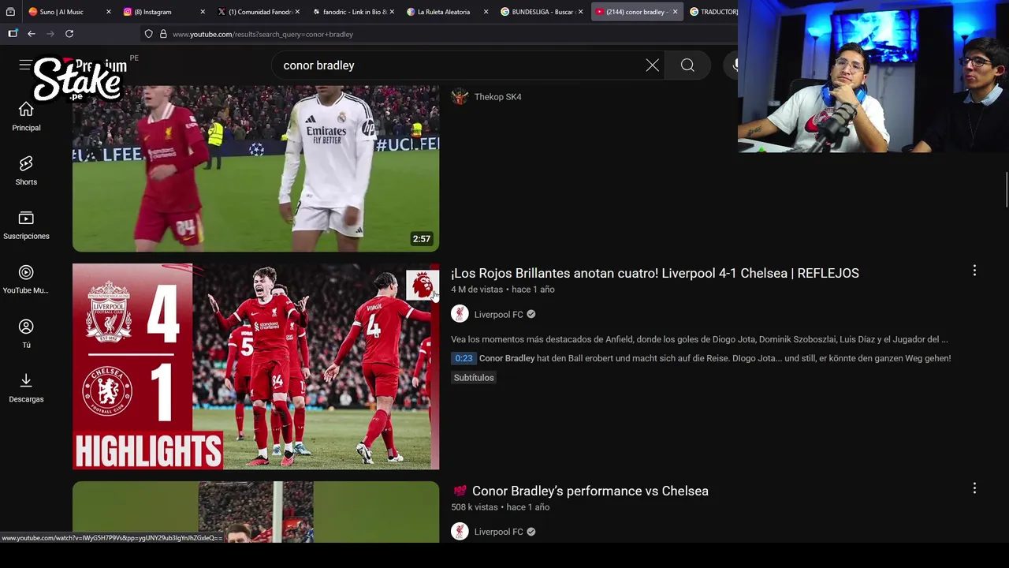The image size is (1009, 568).
Task: Click the Subtítulos badge
Action: pyautogui.click(x=474, y=378)
